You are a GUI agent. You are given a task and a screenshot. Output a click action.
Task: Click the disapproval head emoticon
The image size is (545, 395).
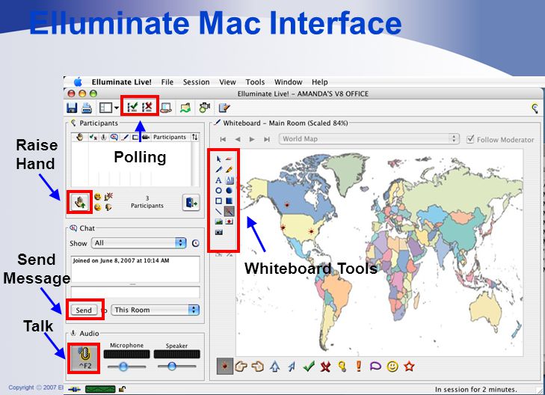pyautogui.click(x=108, y=207)
